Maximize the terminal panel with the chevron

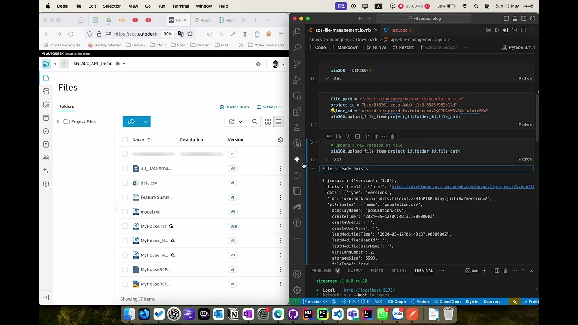coord(523,270)
